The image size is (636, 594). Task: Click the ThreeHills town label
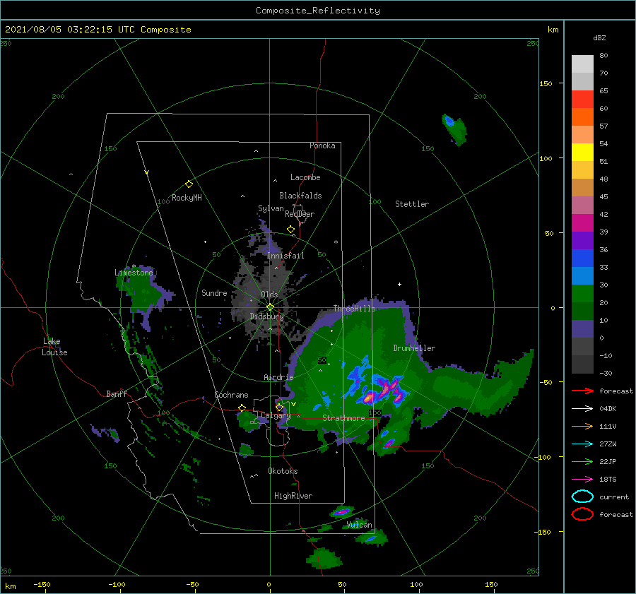(355, 309)
